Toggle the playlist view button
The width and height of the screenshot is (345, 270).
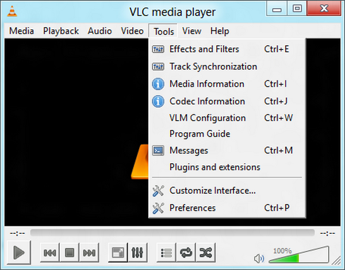pos(166,253)
